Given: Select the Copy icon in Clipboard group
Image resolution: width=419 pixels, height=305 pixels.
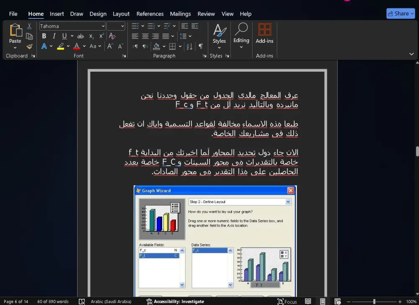Looking at the screenshot, I should [29, 36].
